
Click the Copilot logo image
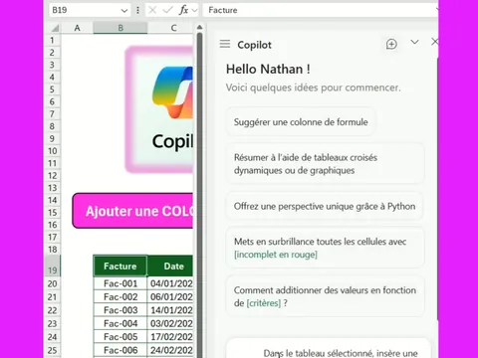(159, 109)
